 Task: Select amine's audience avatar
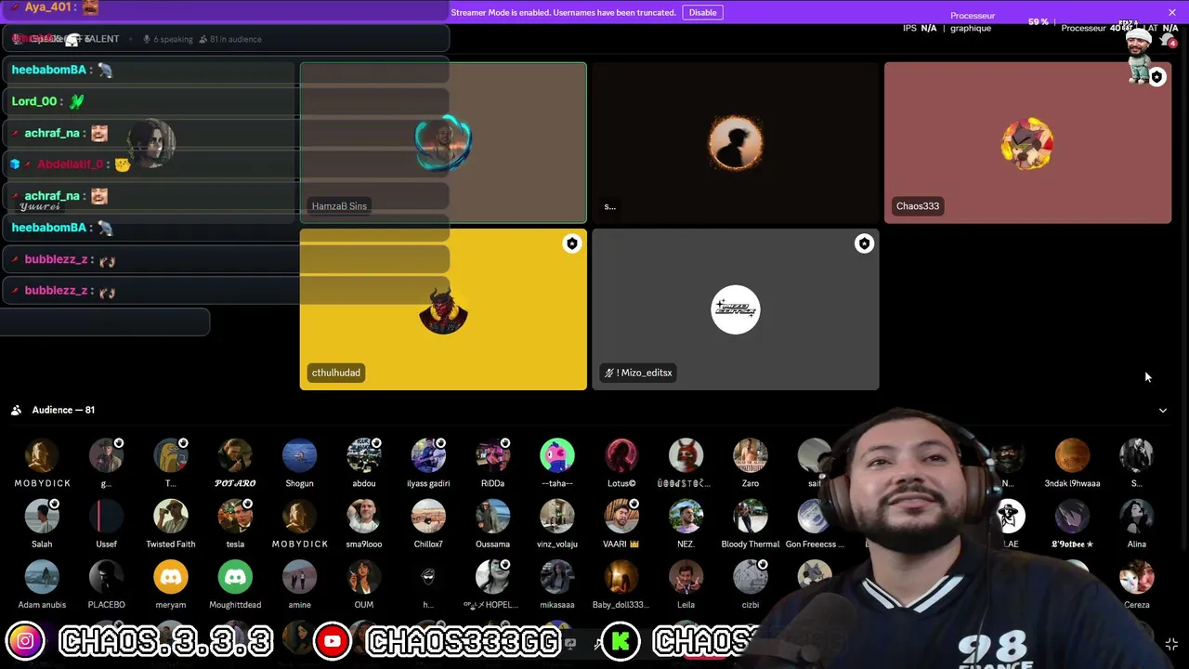click(x=299, y=577)
